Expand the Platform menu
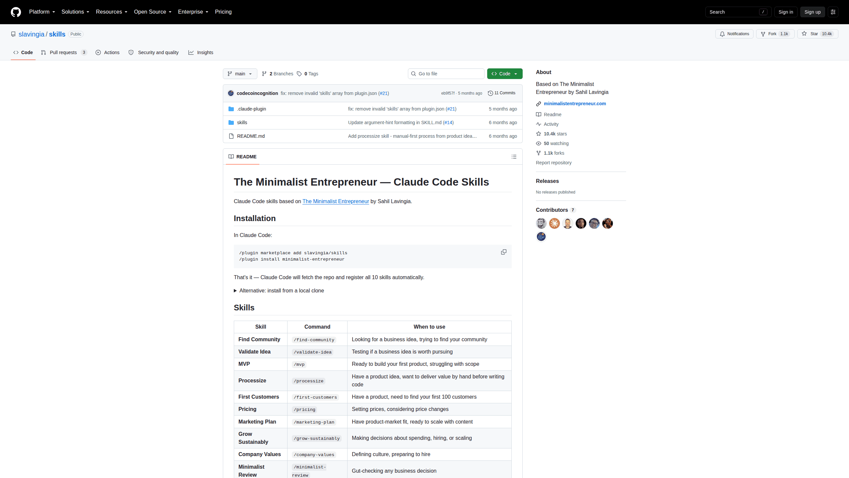Screen dimensions: 849x478 pos(42,12)
